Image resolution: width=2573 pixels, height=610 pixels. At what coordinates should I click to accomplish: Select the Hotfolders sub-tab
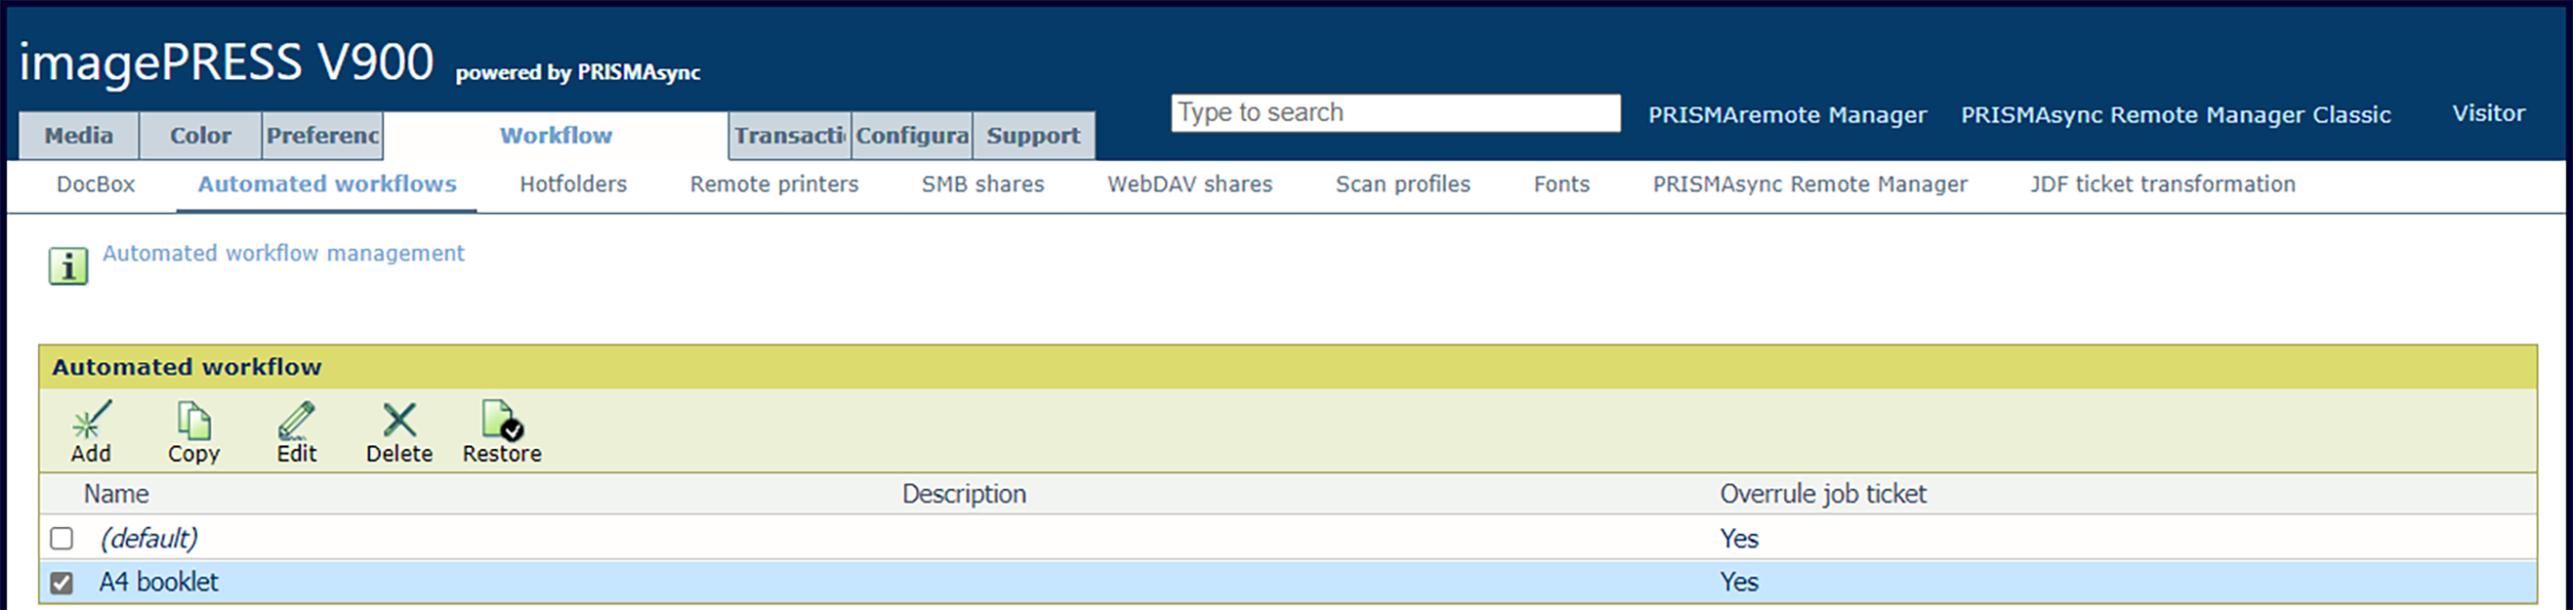pyautogui.click(x=573, y=184)
